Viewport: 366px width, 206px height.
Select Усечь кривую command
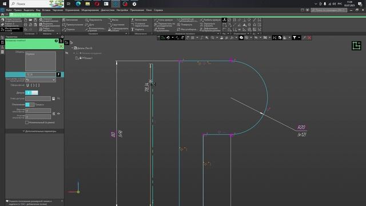pyautogui.click(x=164, y=20)
